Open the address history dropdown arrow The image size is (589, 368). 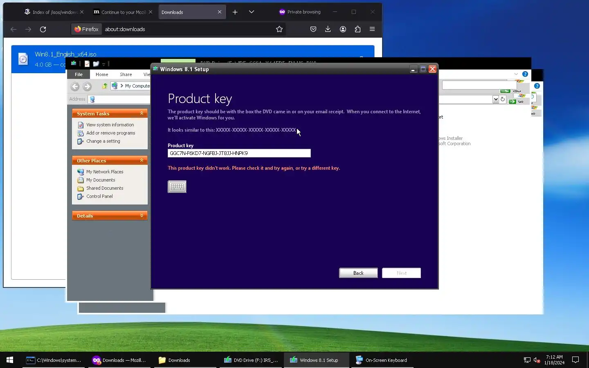coord(496,99)
